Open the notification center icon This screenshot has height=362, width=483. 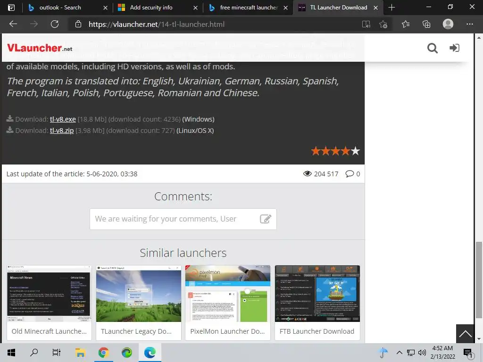(x=468, y=353)
